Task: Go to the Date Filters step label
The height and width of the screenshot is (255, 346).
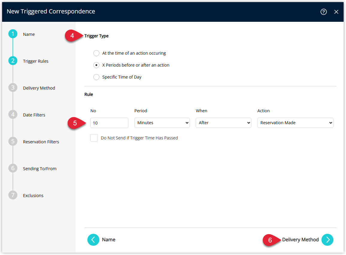Action: 34,115
